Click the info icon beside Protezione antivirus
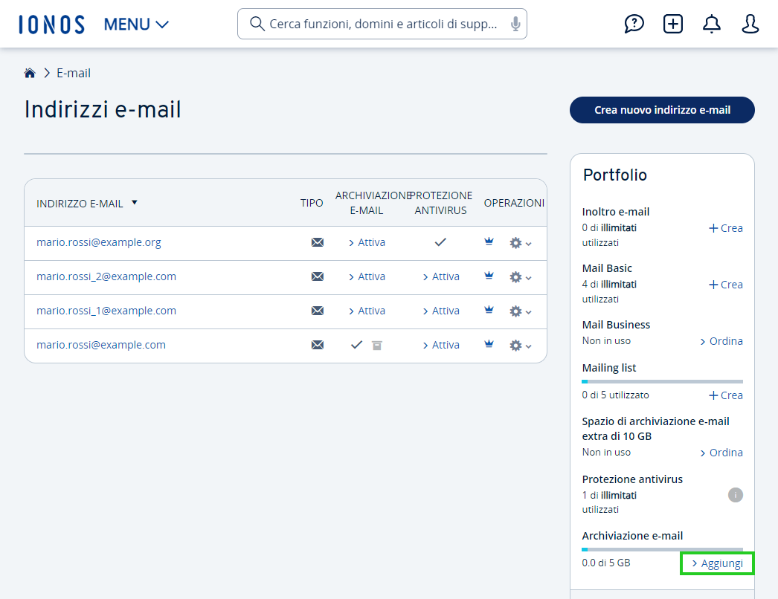This screenshot has height=599, width=778. click(x=736, y=495)
